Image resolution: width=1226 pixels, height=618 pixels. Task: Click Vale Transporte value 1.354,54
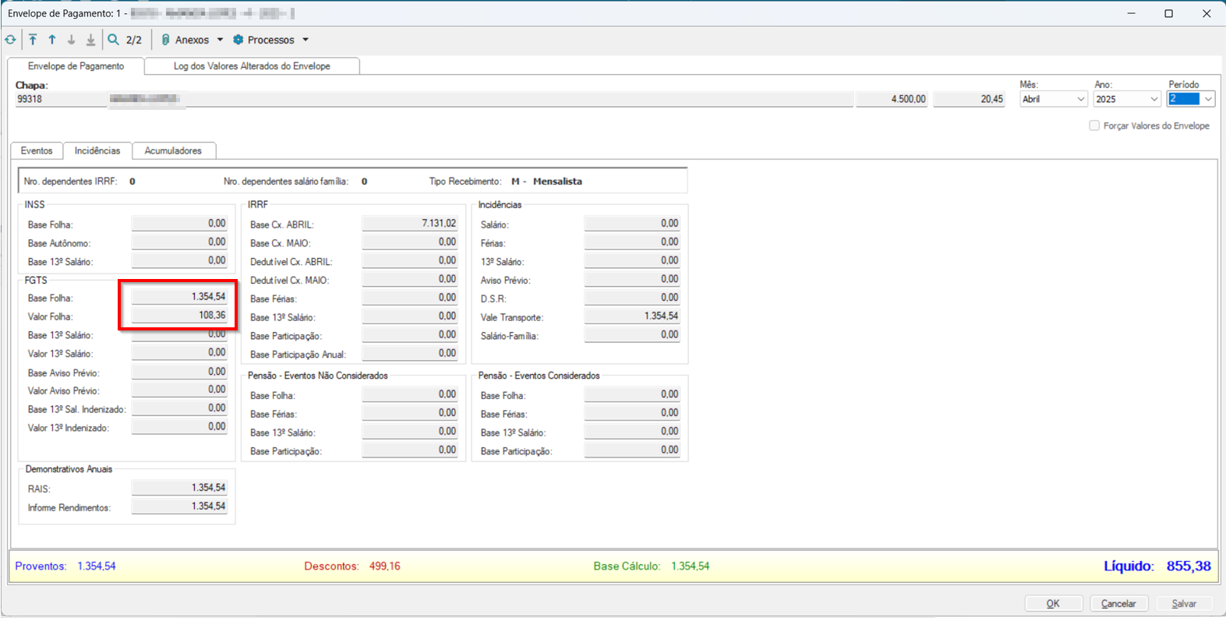(632, 316)
